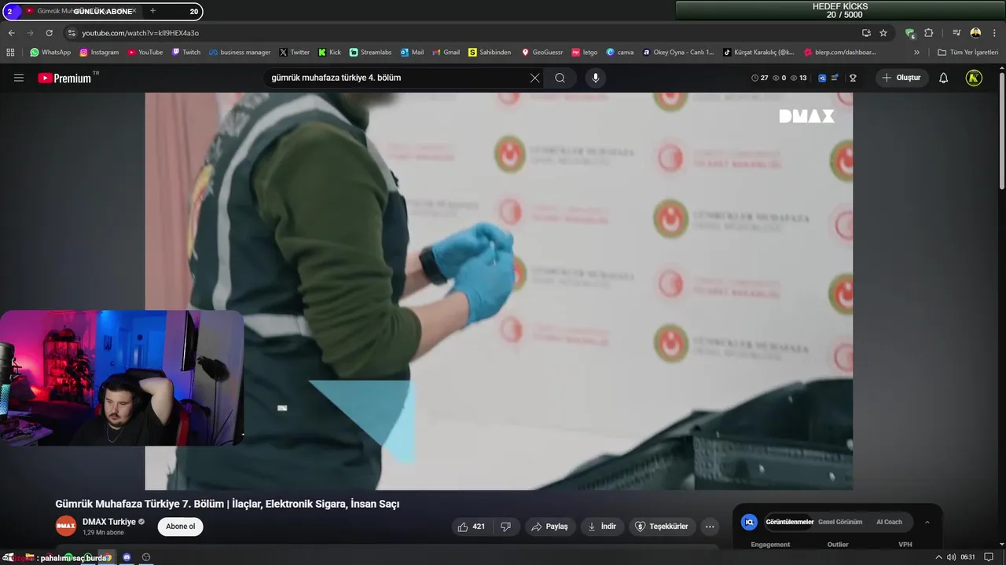Screen dimensions: 1006x565
Task: Open the WhatsApp bookmark
Action: (50, 53)
